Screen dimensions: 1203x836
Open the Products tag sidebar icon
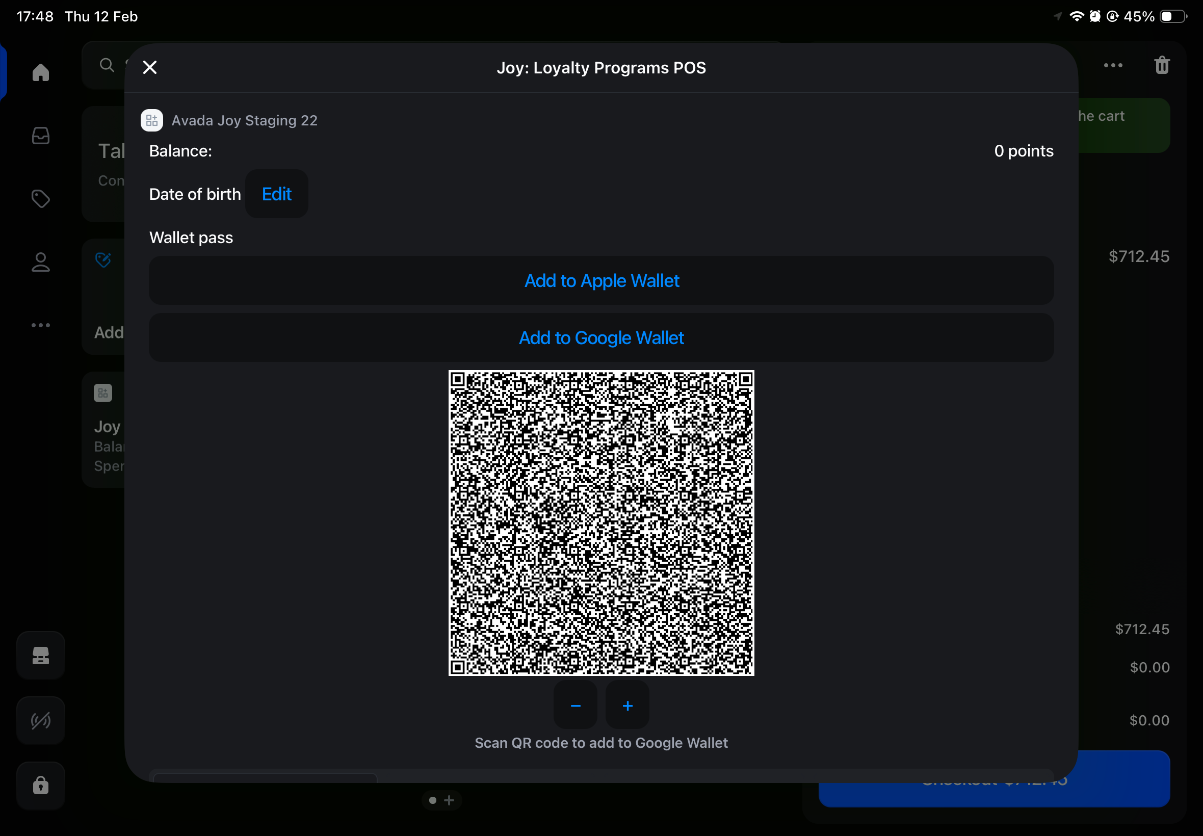click(x=41, y=198)
